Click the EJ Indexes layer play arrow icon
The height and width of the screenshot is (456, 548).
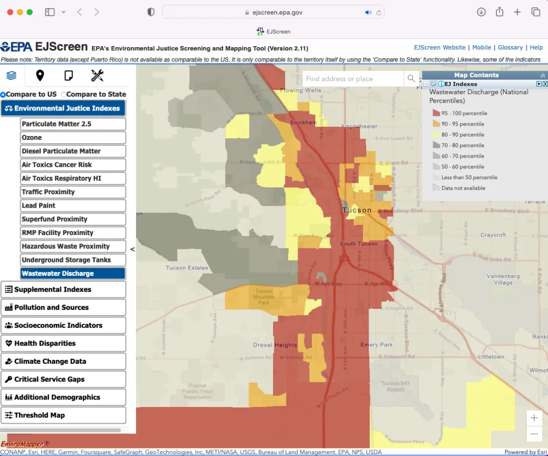[x=539, y=84]
